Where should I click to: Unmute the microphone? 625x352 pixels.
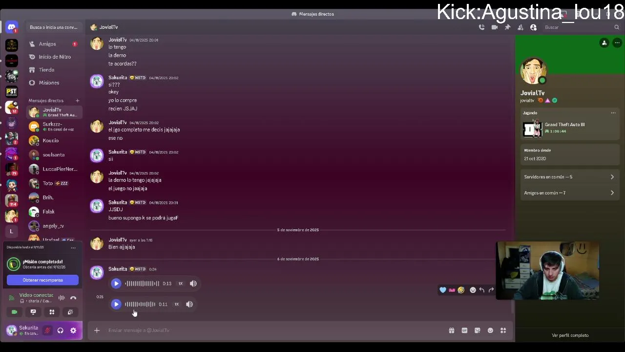pyautogui.click(x=47, y=330)
